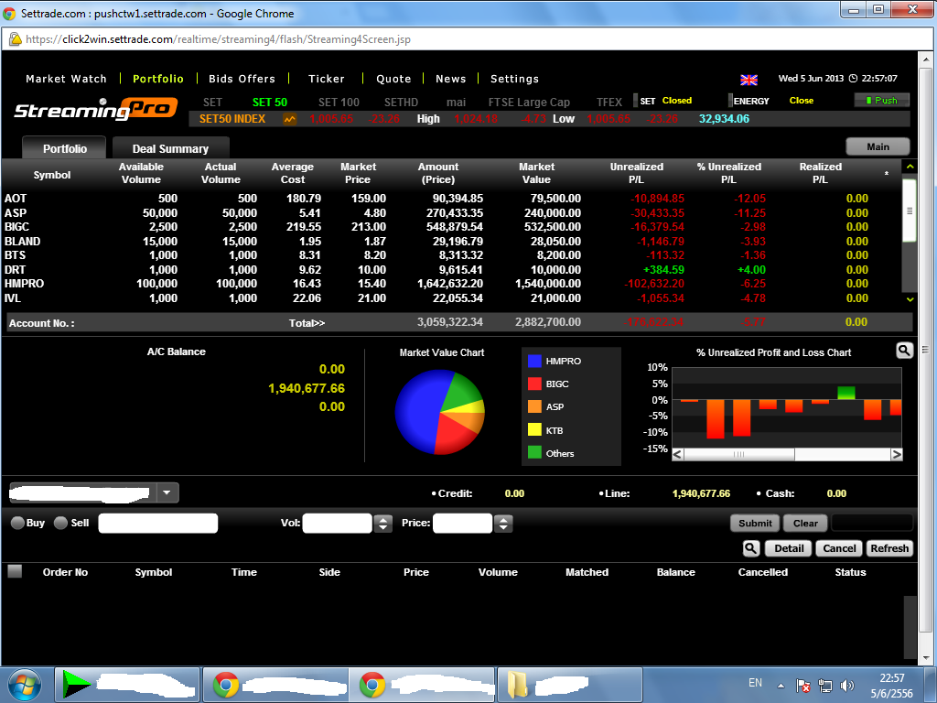Click the network tray icon
The width and height of the screenshot is (937, 703).
pos(825,686)
